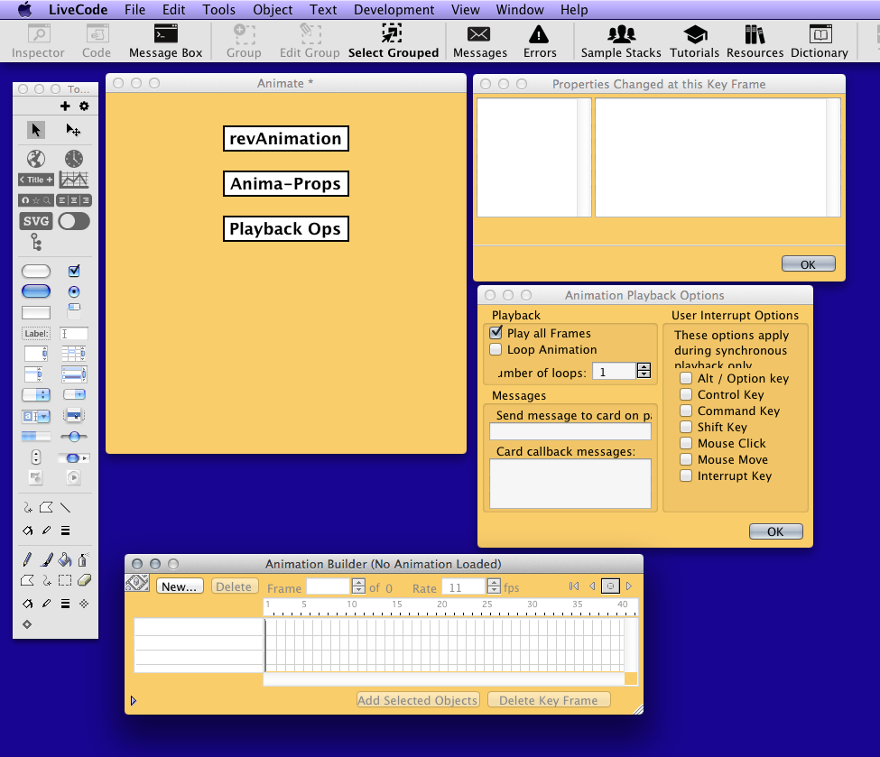Image resolution: width=880 pixels, height=757 pixels.
Task: Check the Interrupt Key option
Action: click(x=686, y=475)
